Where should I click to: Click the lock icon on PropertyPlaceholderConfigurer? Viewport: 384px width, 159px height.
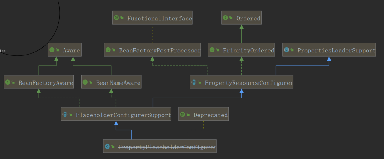[x=113, y=146]
